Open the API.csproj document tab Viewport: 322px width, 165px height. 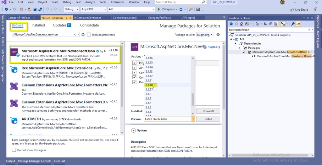(189, 18)
